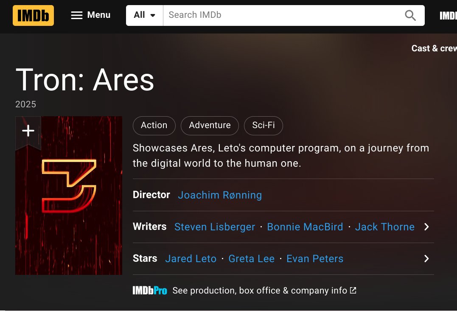This screenshot has width=457, height=316.
Task: Open the Cast & crew tab
Action: click(x=434, y=48)
